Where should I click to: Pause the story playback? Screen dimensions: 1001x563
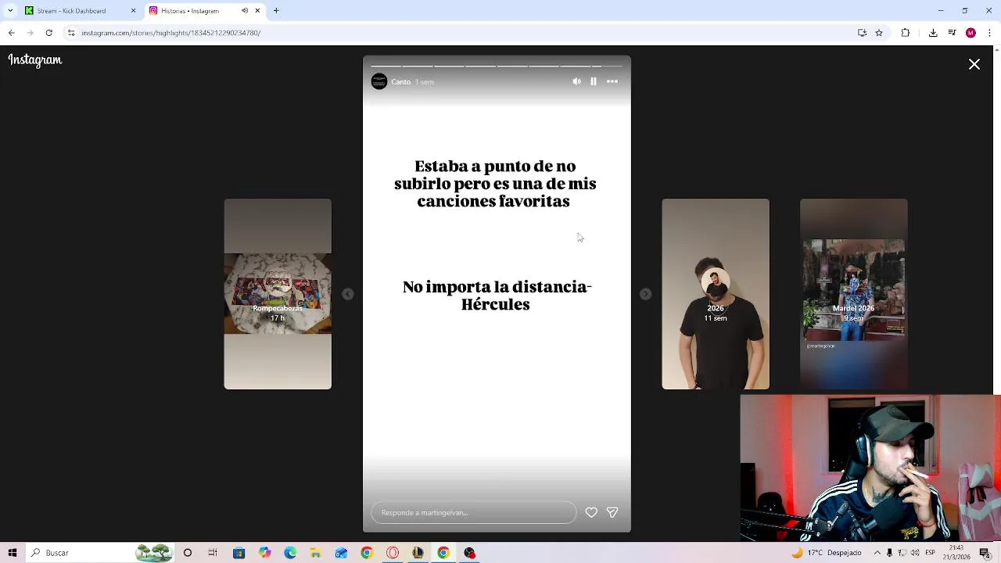tap(594, 81)
